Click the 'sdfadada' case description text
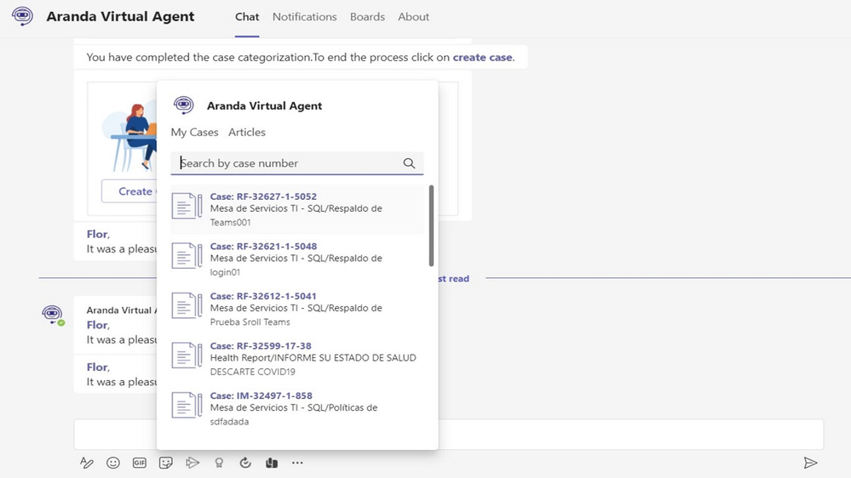Screen dimensions: 851x478 229,422
